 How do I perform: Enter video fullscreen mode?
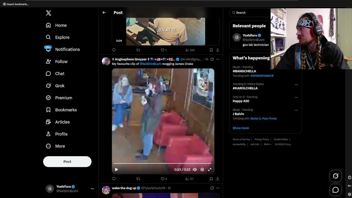pyautogui.click(x=210, y=170)
